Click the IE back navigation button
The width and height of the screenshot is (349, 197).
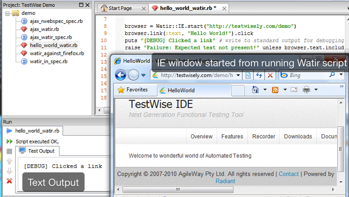[120, 75]
